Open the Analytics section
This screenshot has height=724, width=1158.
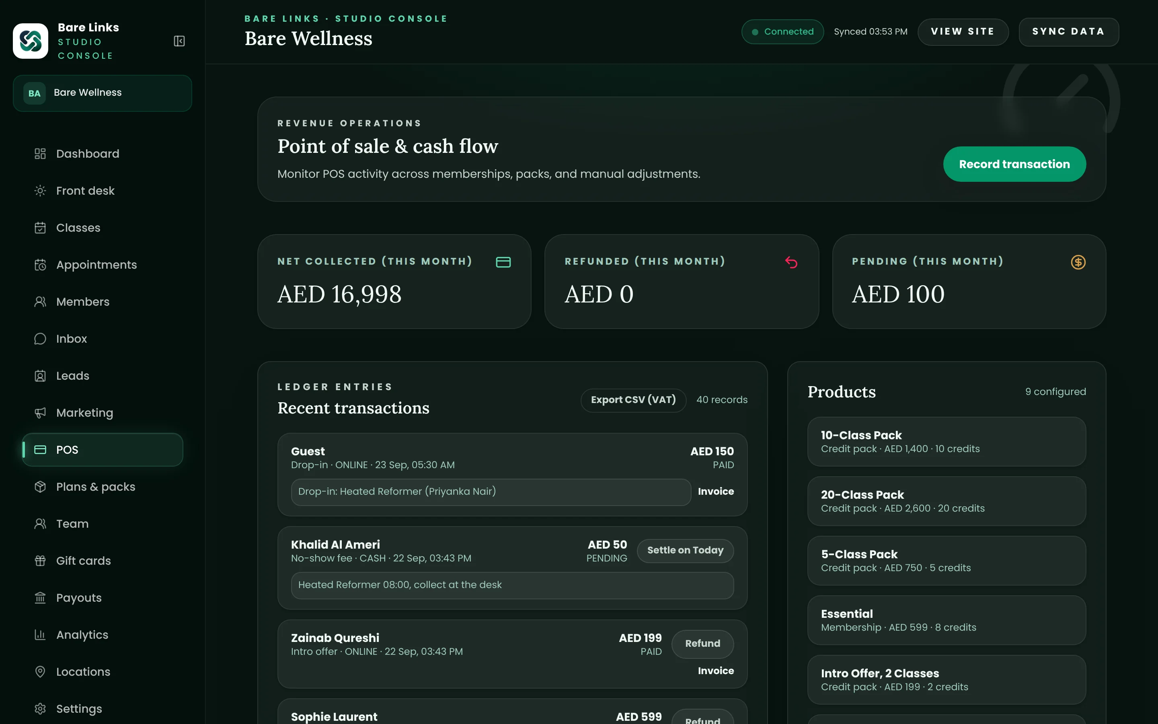tap(103, 635)
